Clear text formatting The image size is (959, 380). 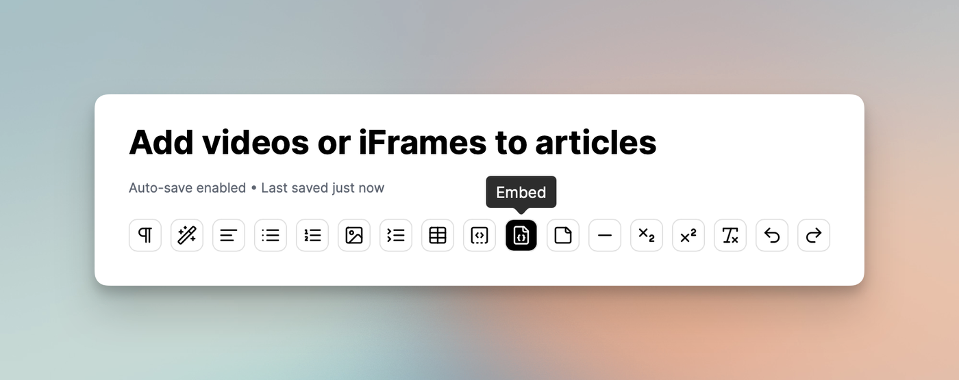[x=730, y=235]
